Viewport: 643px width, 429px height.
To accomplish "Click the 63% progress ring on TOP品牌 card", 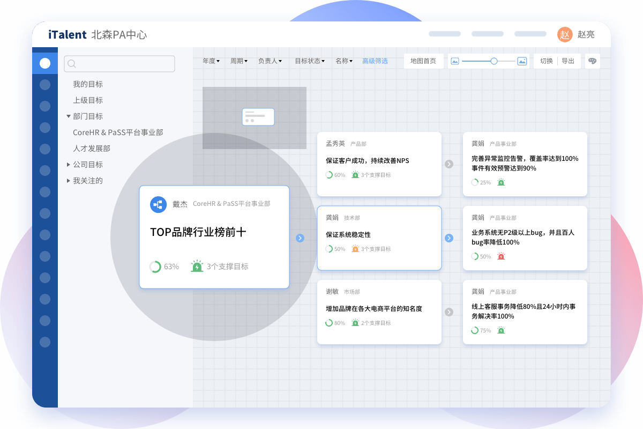I will click(x=155, y=266).
